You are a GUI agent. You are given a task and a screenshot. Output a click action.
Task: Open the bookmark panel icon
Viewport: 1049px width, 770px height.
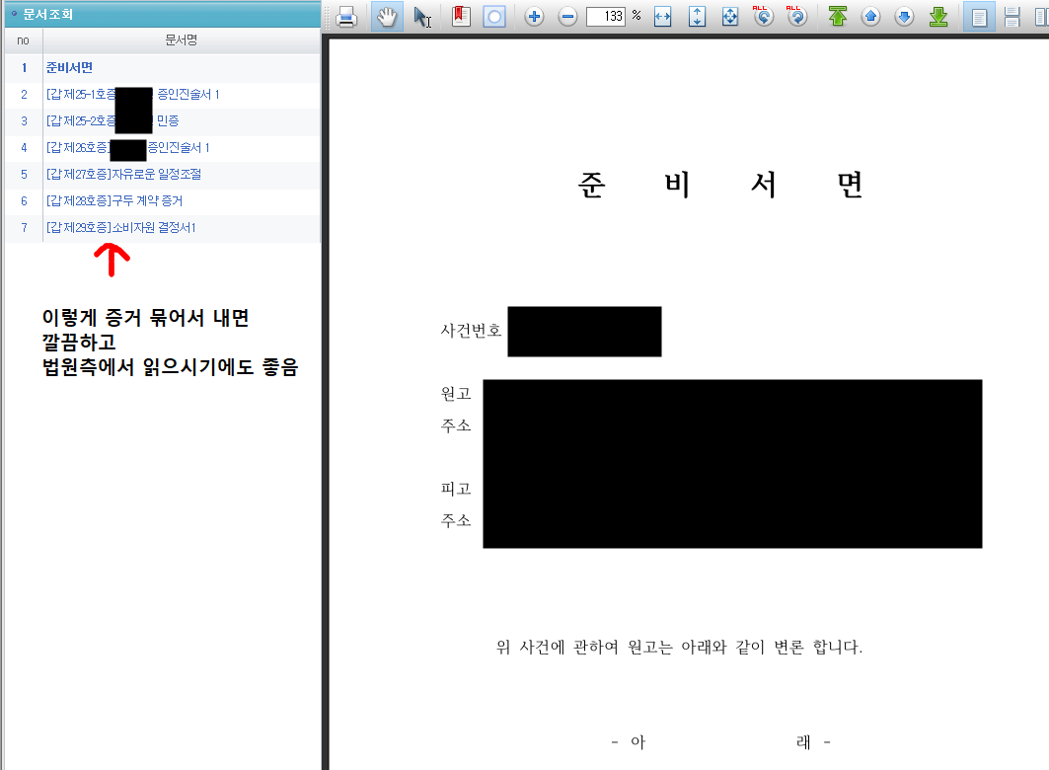[x=461, y=16]
